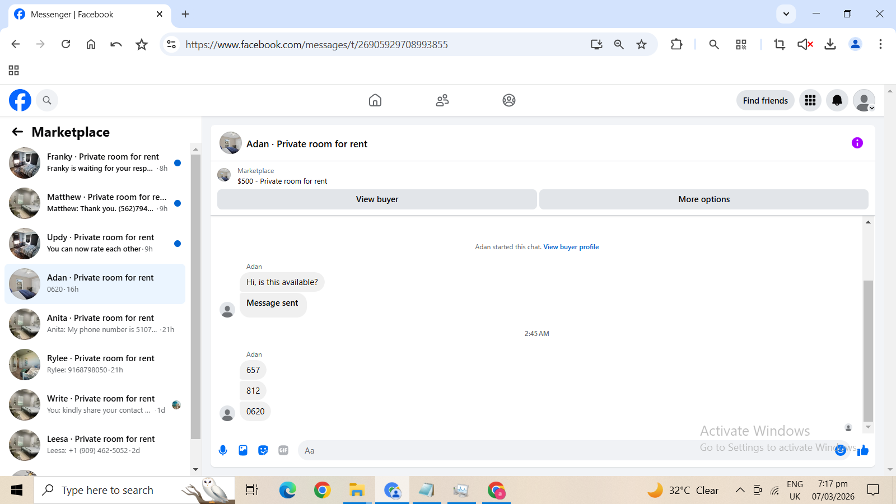The image size is (896, 504).
Task: Open the emoji picker in message box
Action: 841,450
